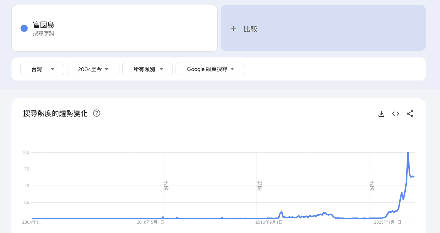
Task: Download the trend data as CSV
Action: (x=381, y=114)
